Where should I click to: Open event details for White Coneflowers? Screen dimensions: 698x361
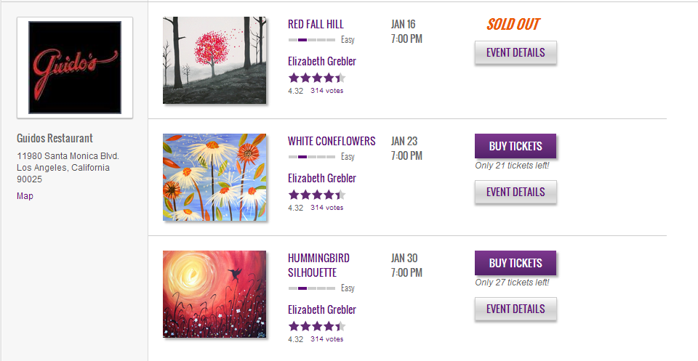pos(515,192)
